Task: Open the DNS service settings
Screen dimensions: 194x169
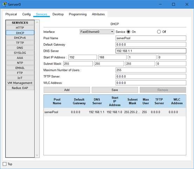Action: pos(20,48)
